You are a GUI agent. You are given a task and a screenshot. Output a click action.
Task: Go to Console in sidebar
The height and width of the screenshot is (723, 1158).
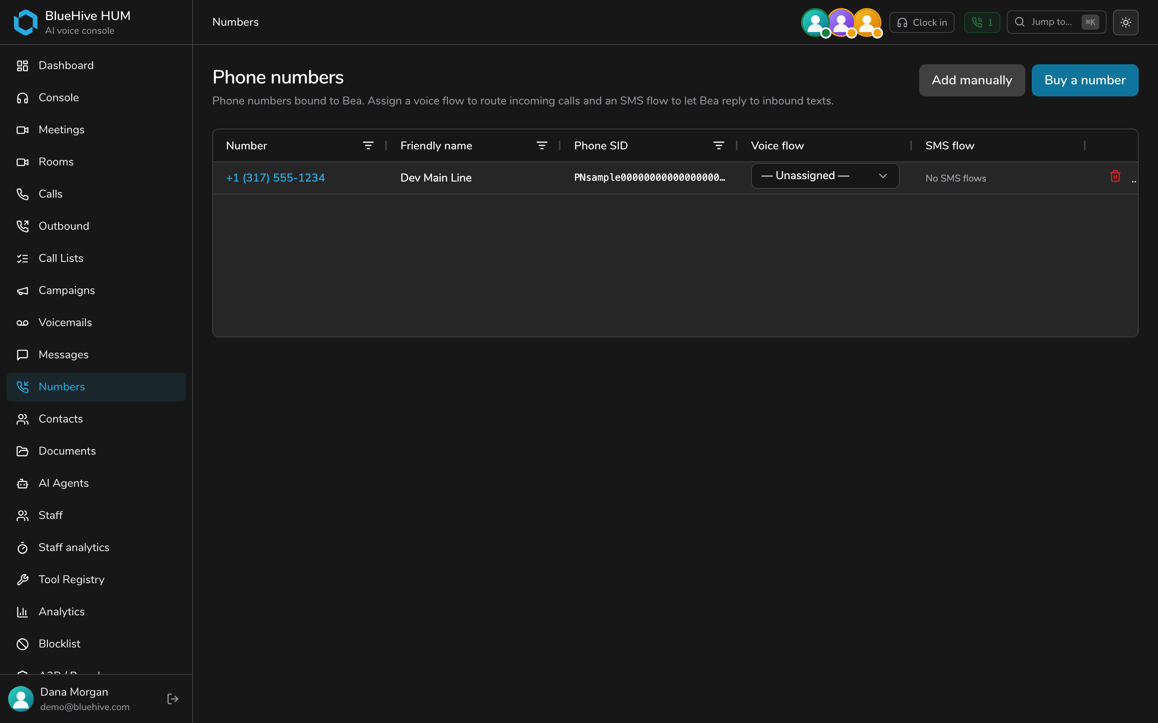point(96,98)
